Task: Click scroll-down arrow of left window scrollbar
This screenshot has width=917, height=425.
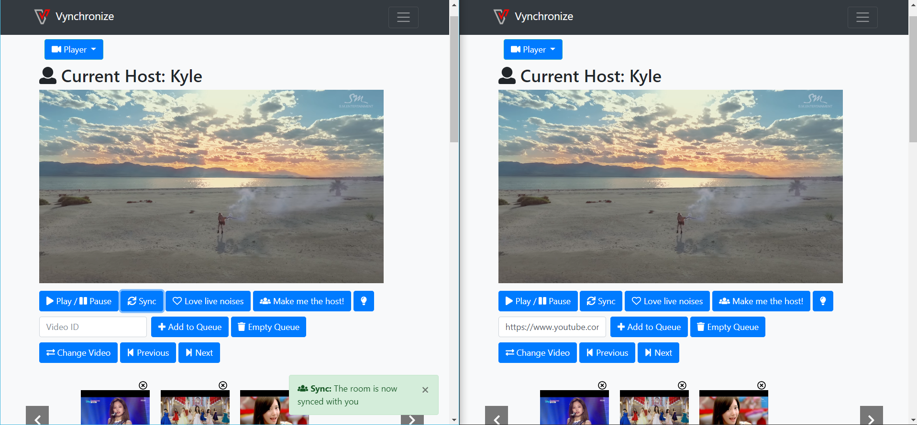Action: coord(454,420)
